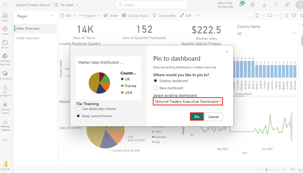The width and height of the screenshot is (303, 173).
Task: Click the zoom slider handle
Action: [266, 170]
